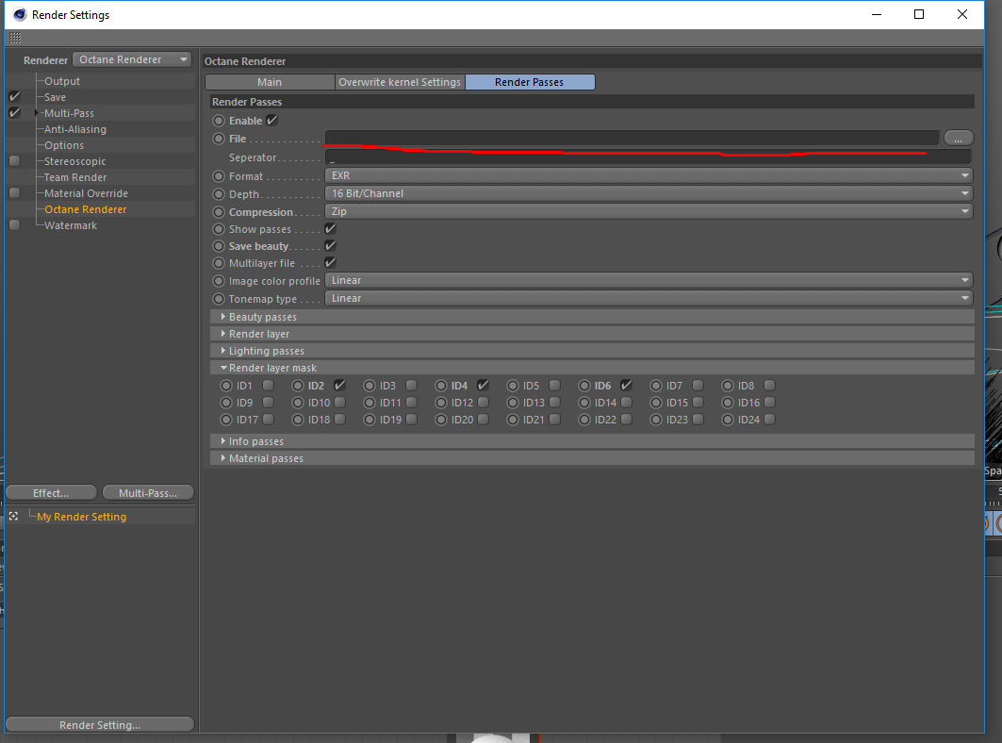
Task: Click the File path input field
Action: click(x=632, y=138)
